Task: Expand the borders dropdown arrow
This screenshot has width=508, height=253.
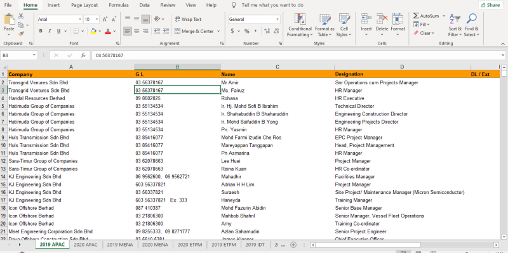Action: tap(83, 31)
